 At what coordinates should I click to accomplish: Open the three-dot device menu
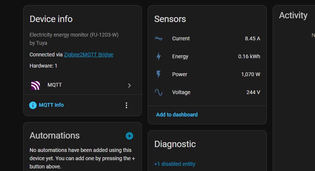click(126, 105)
